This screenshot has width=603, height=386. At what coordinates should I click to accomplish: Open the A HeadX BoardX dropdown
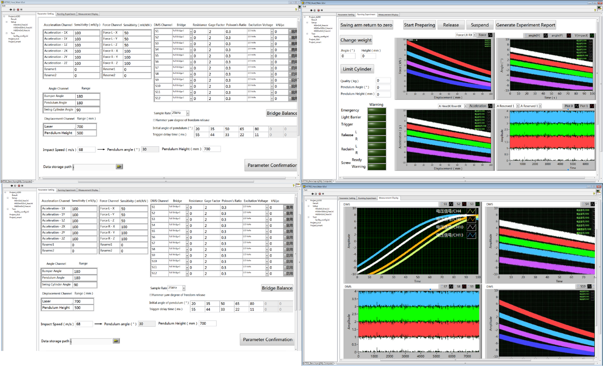pyautogui.click(x=465, y=106)
